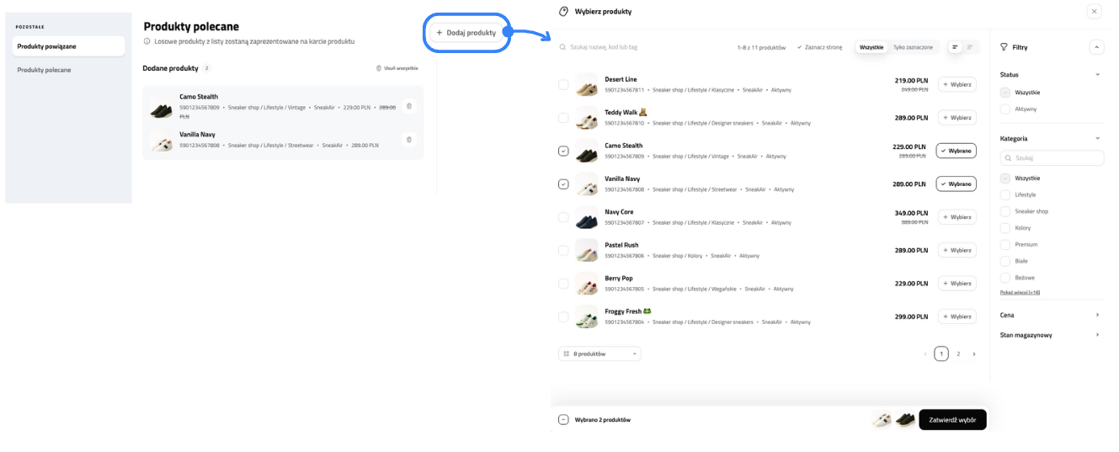Open Produkty polecane in the sidebar
This screenshot has height=452, width=1119.
tap(45, 70)
